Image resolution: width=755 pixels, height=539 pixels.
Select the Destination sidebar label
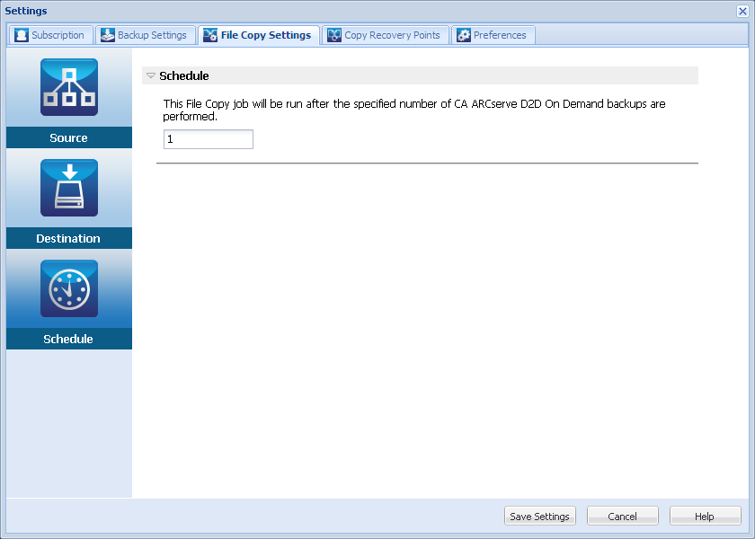point(67,238)
